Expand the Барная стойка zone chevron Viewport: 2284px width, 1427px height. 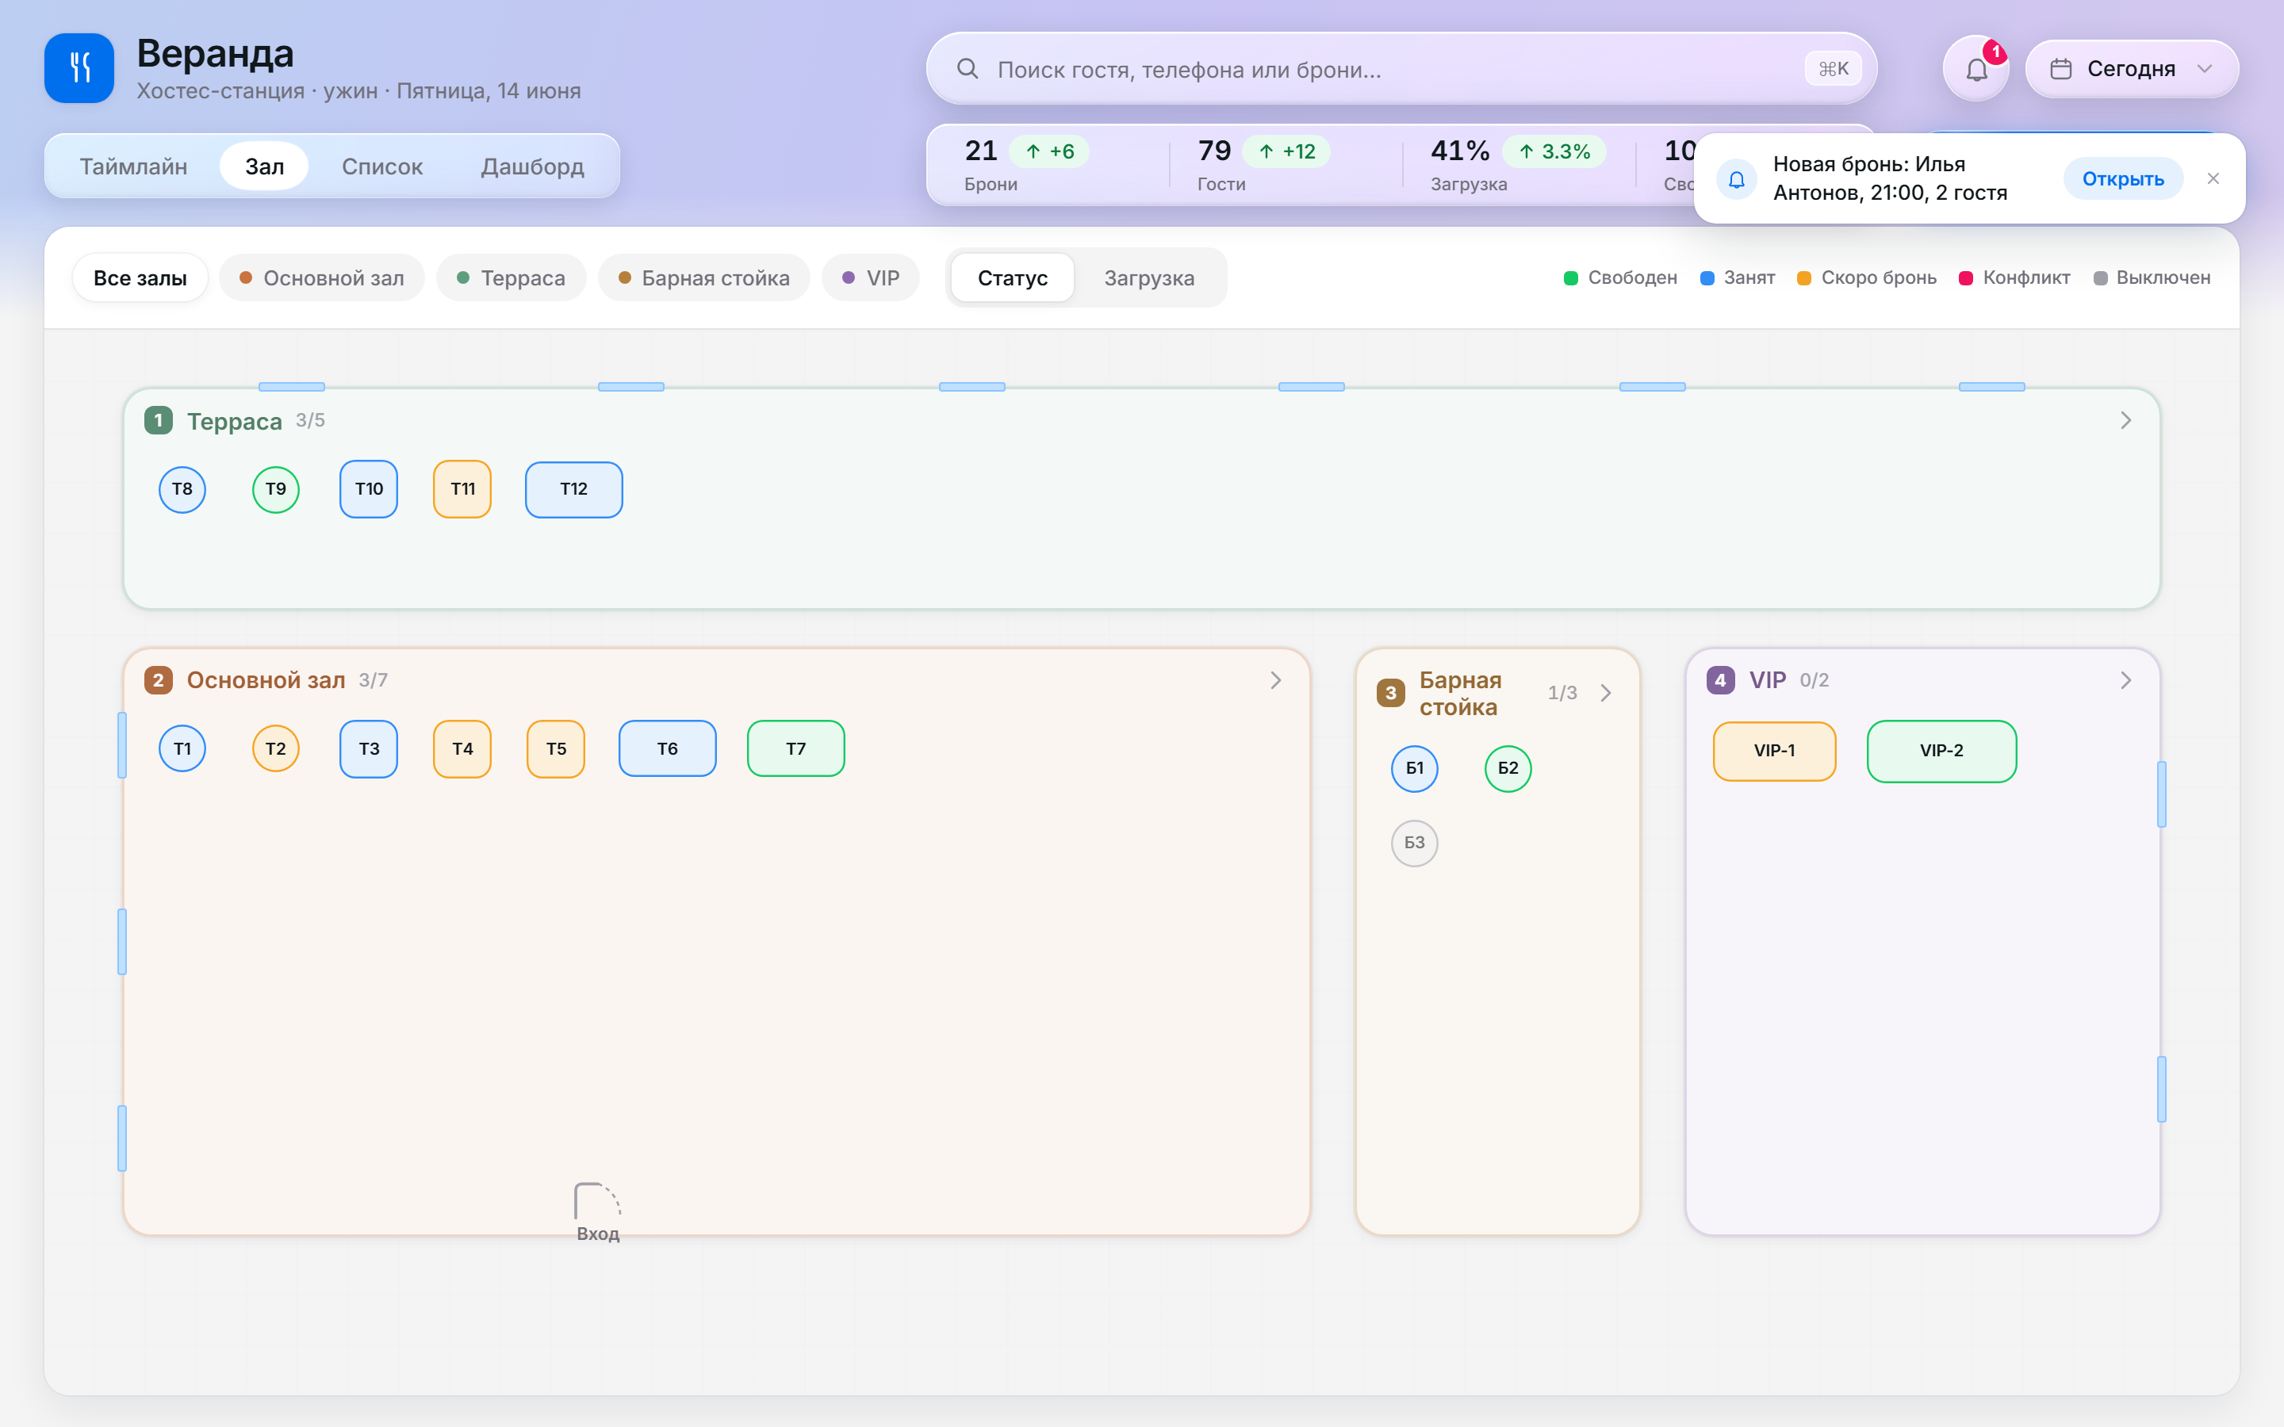1605,693
